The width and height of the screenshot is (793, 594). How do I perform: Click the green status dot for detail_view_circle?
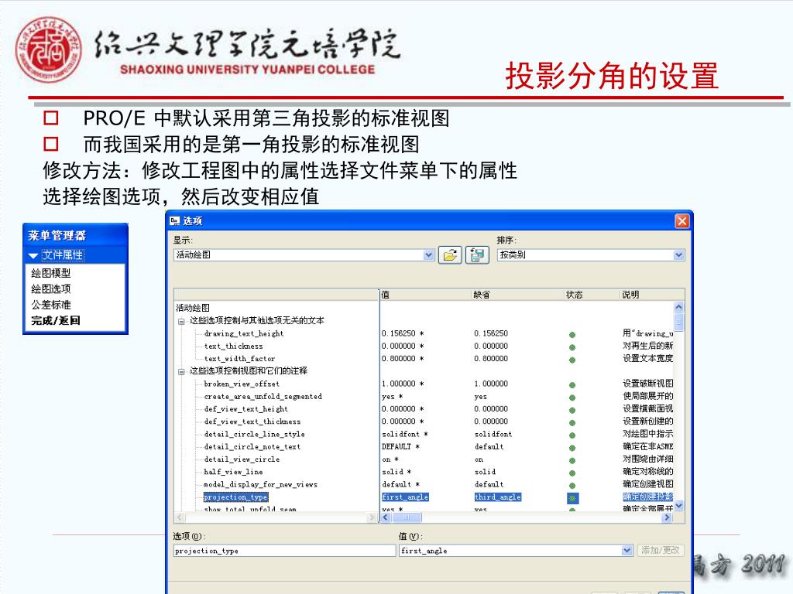[x=572, y=461]
